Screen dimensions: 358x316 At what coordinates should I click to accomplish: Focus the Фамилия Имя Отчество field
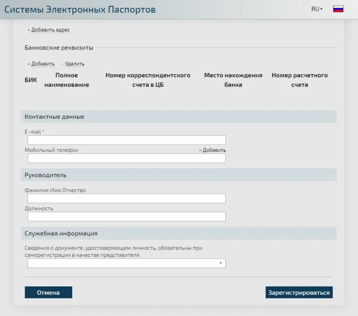point(127,199)
